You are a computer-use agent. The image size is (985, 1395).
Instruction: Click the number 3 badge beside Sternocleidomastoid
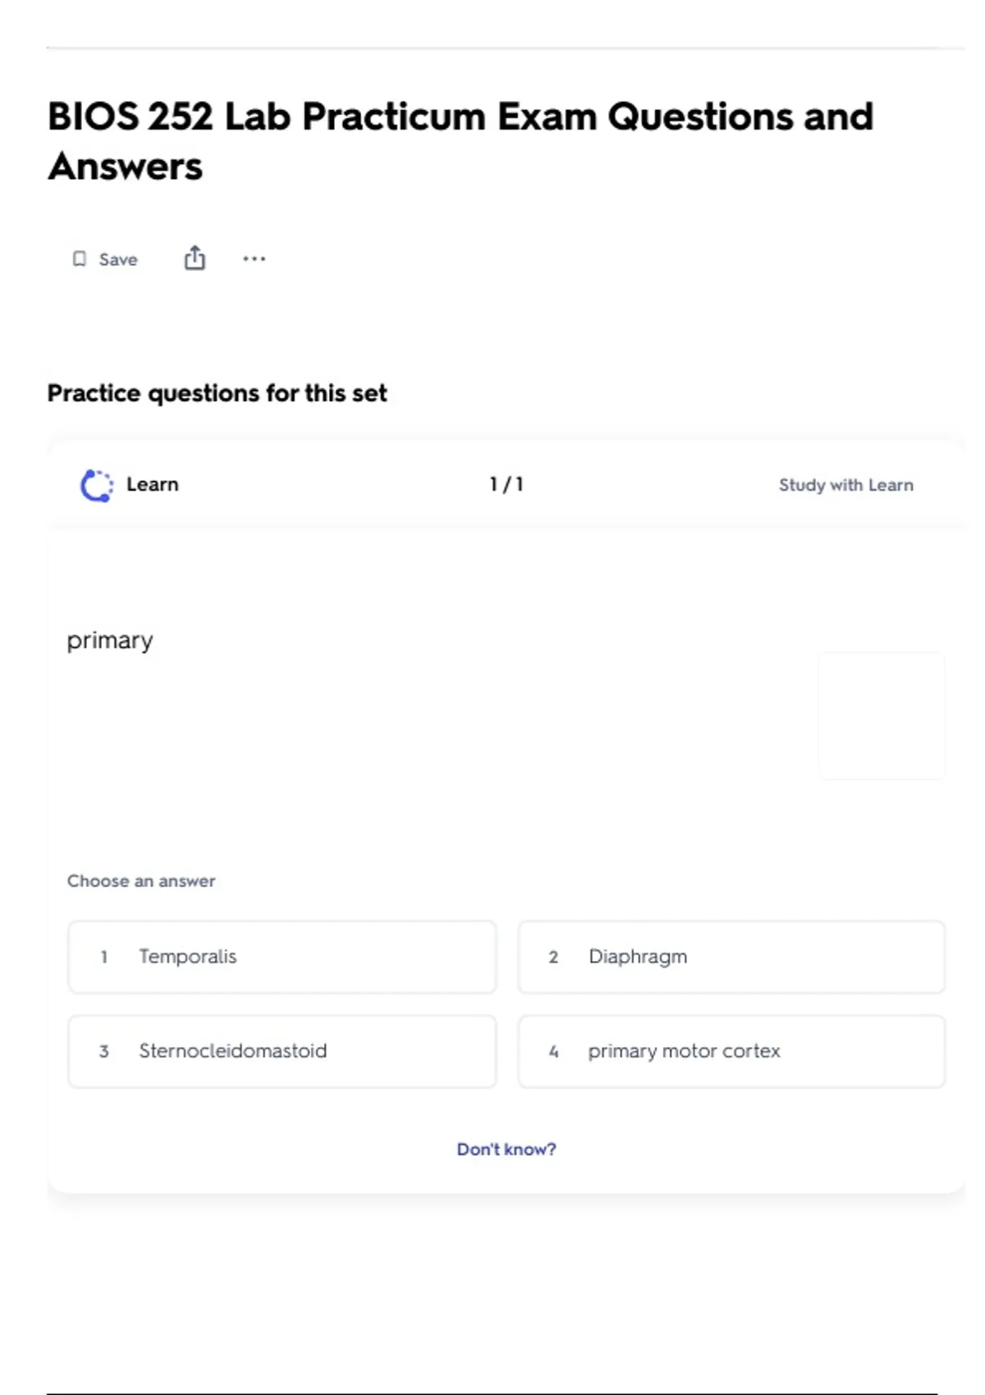point(104,1051)
